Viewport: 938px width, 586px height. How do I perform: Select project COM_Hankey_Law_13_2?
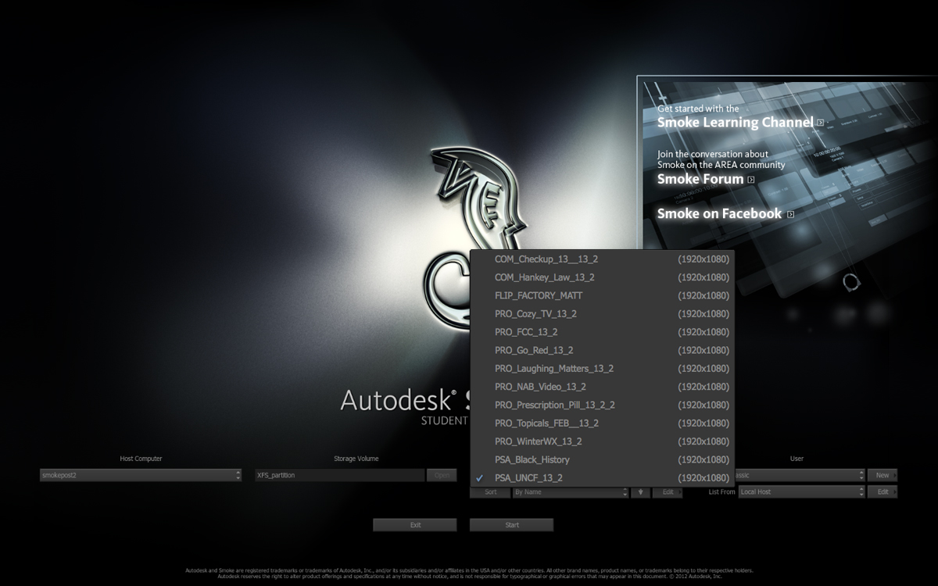click(x=602, y=277)
